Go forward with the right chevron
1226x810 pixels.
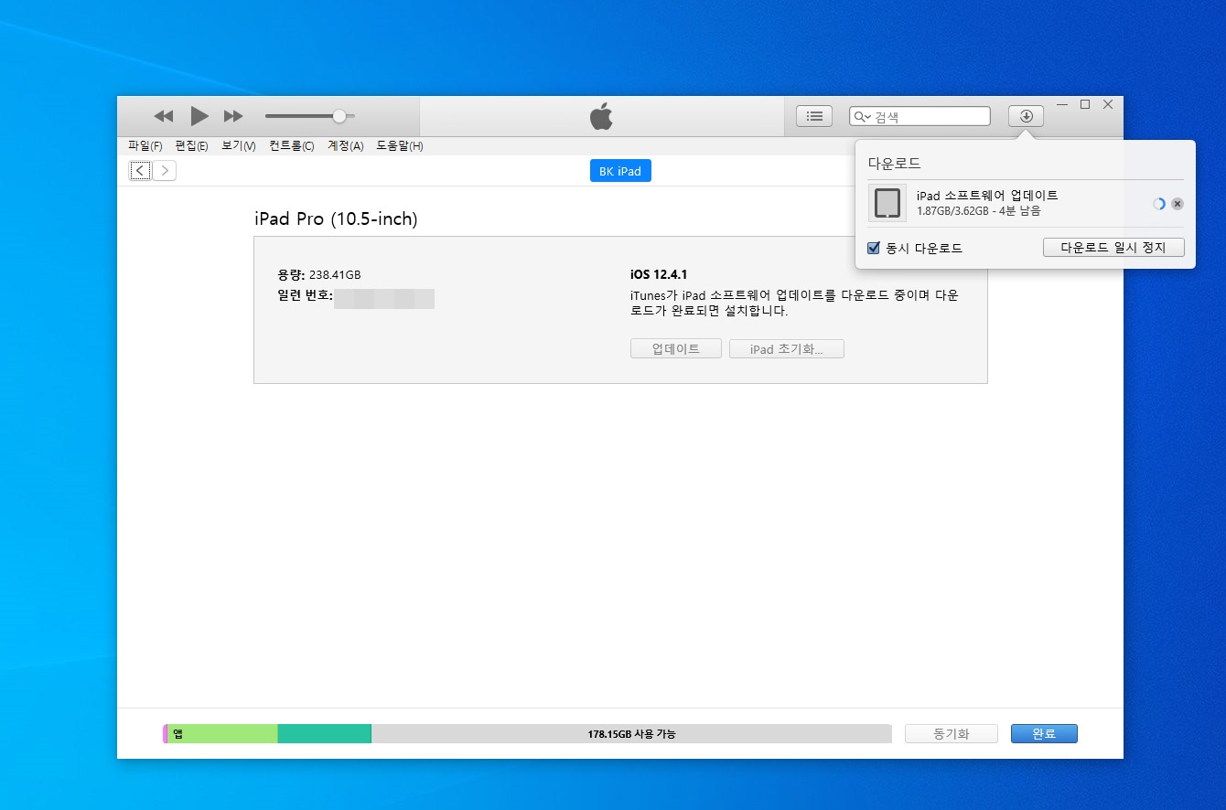tap(165, 171)
